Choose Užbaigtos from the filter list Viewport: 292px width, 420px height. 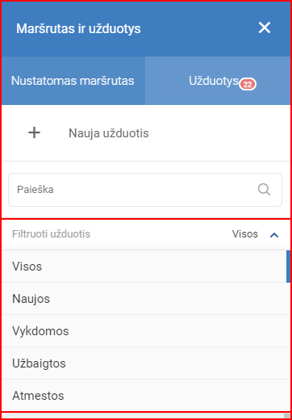[x=144, y=363]
